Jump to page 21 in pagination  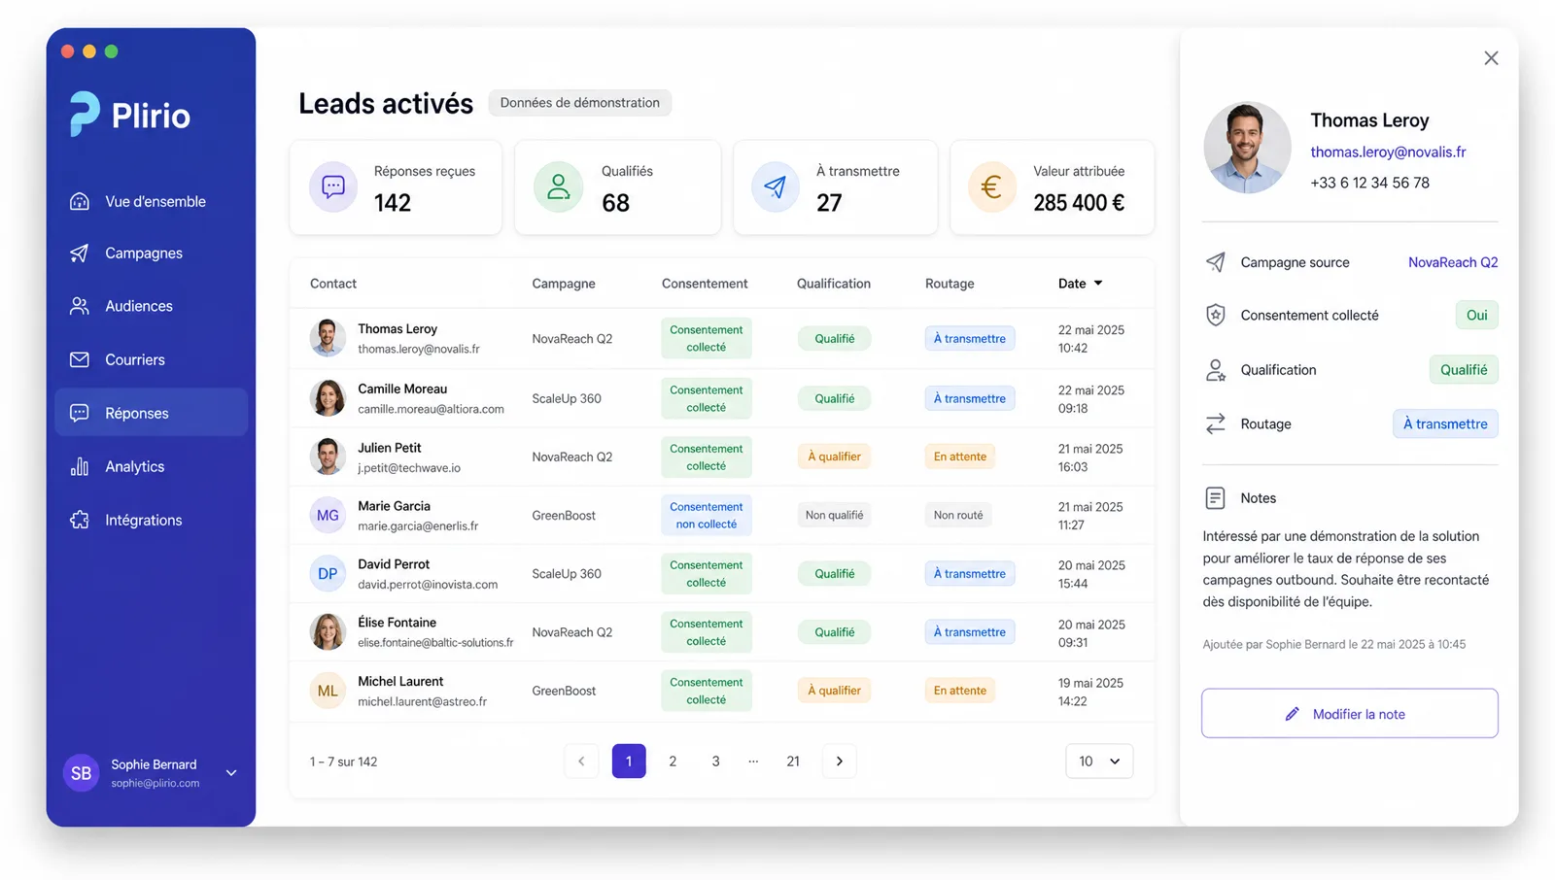[793, 762]
